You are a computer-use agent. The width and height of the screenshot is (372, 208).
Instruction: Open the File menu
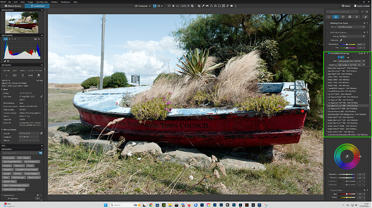click(x=10, y=2)
